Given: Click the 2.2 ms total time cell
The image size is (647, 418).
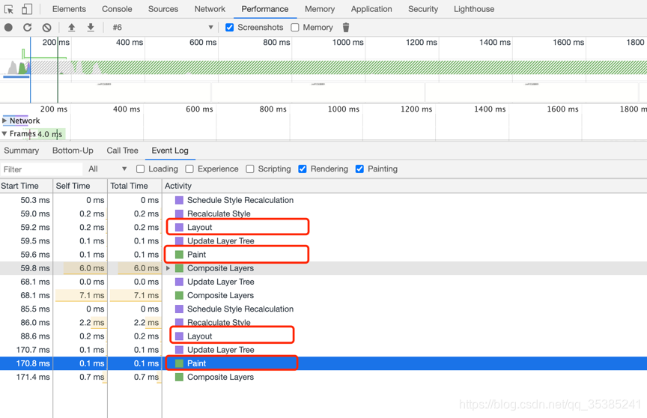Looking at the screenshot, I should 135,323.
